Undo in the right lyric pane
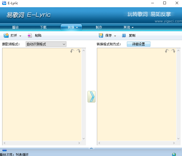 pos(167,51)
